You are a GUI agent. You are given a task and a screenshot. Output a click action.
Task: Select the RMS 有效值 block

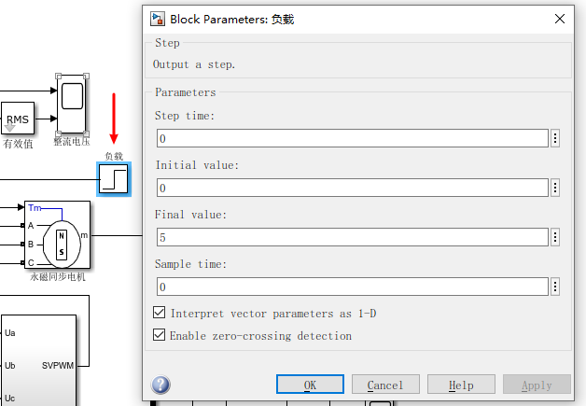[x=18, y=119]
